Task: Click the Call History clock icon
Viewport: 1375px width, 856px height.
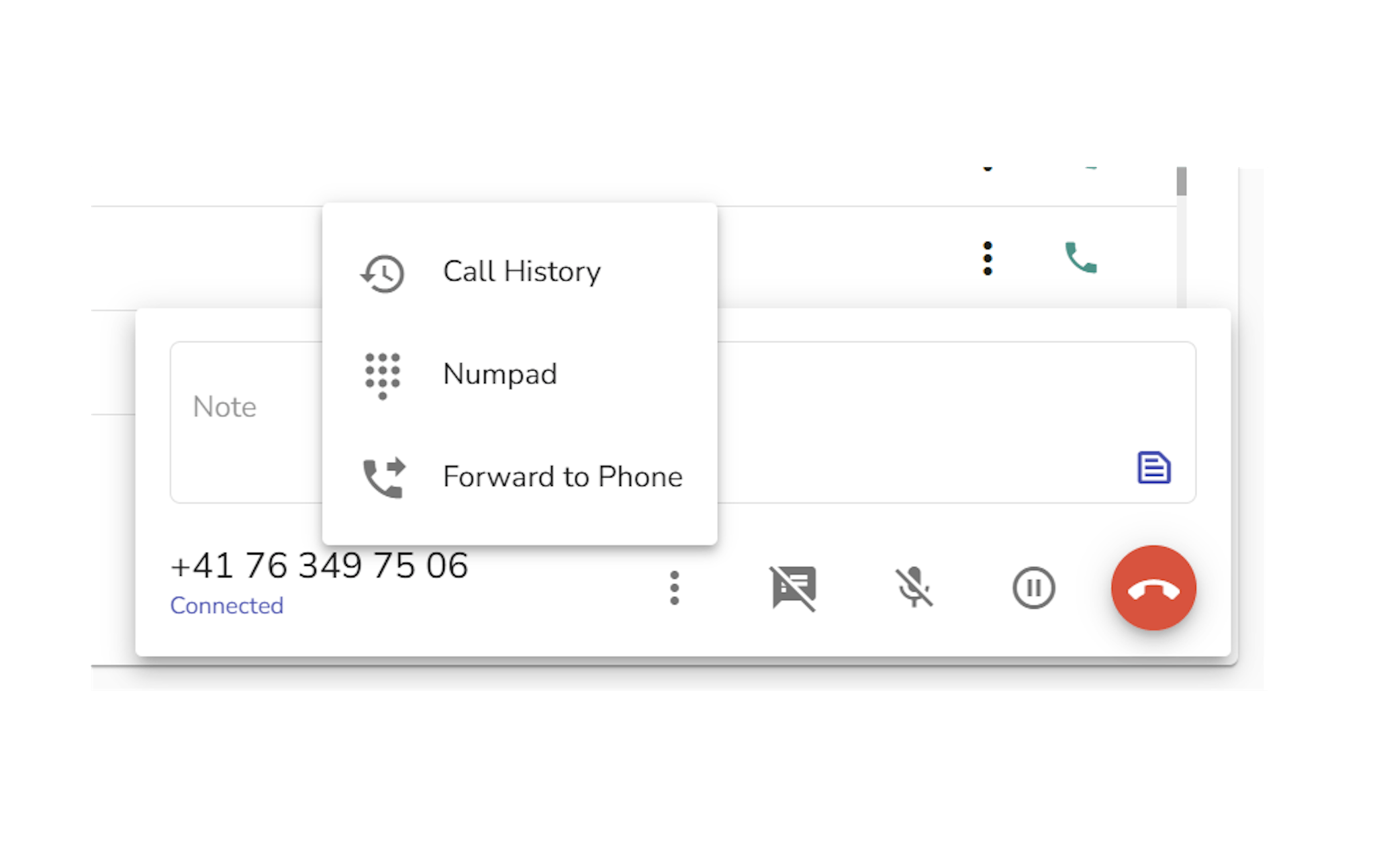Action: click(383, 274)
